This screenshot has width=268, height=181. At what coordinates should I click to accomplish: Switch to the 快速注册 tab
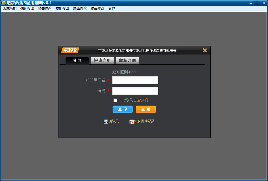click(102, 61)
